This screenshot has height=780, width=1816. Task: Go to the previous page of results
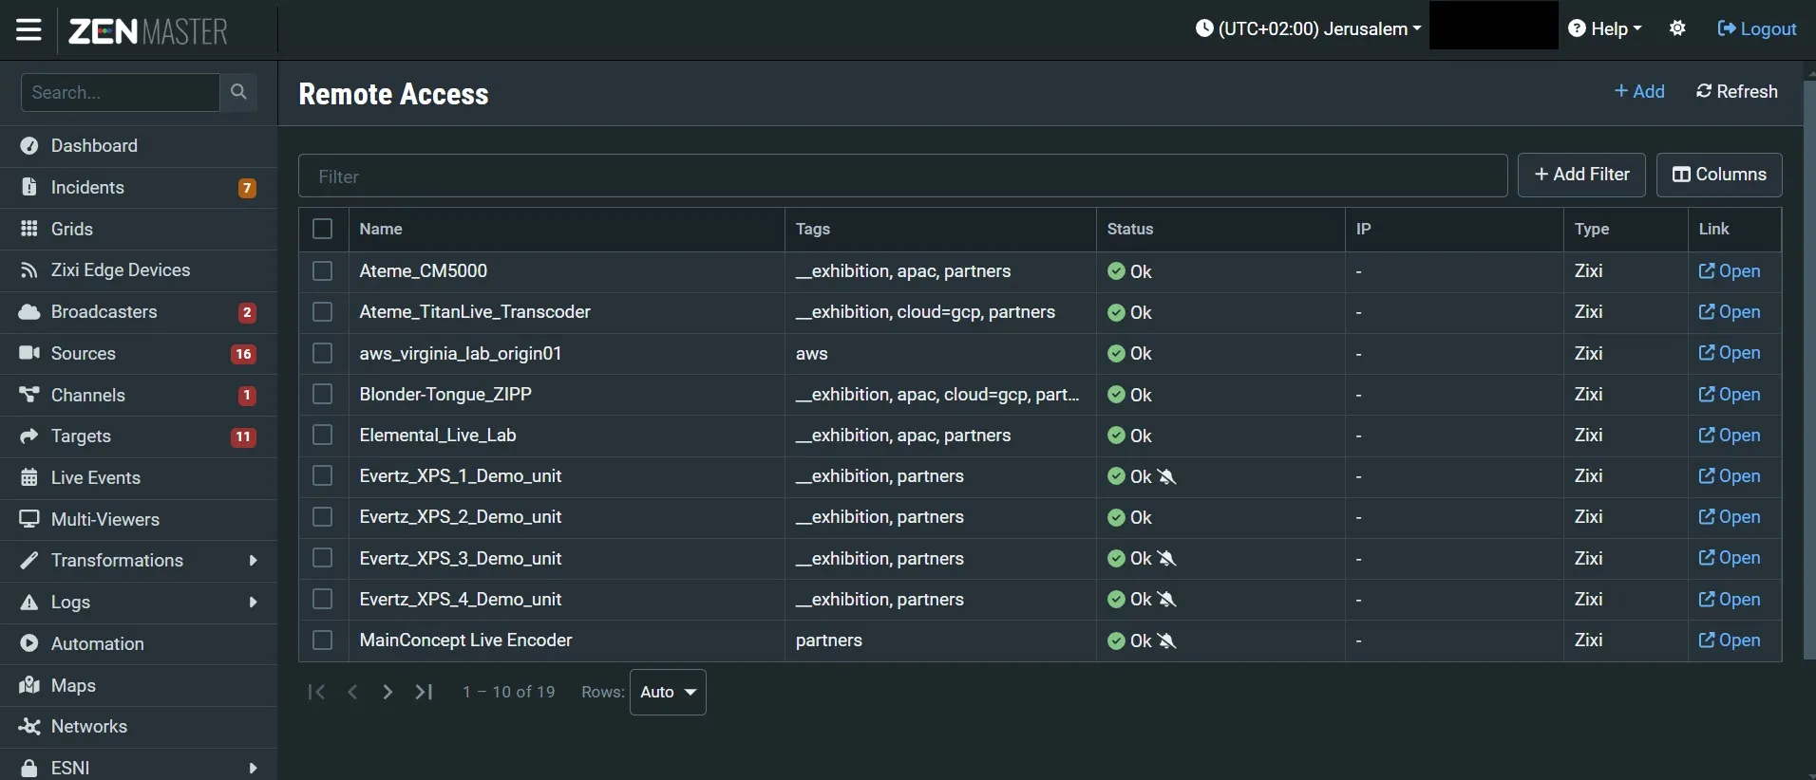pyautogui.click(x=352, y=693)
